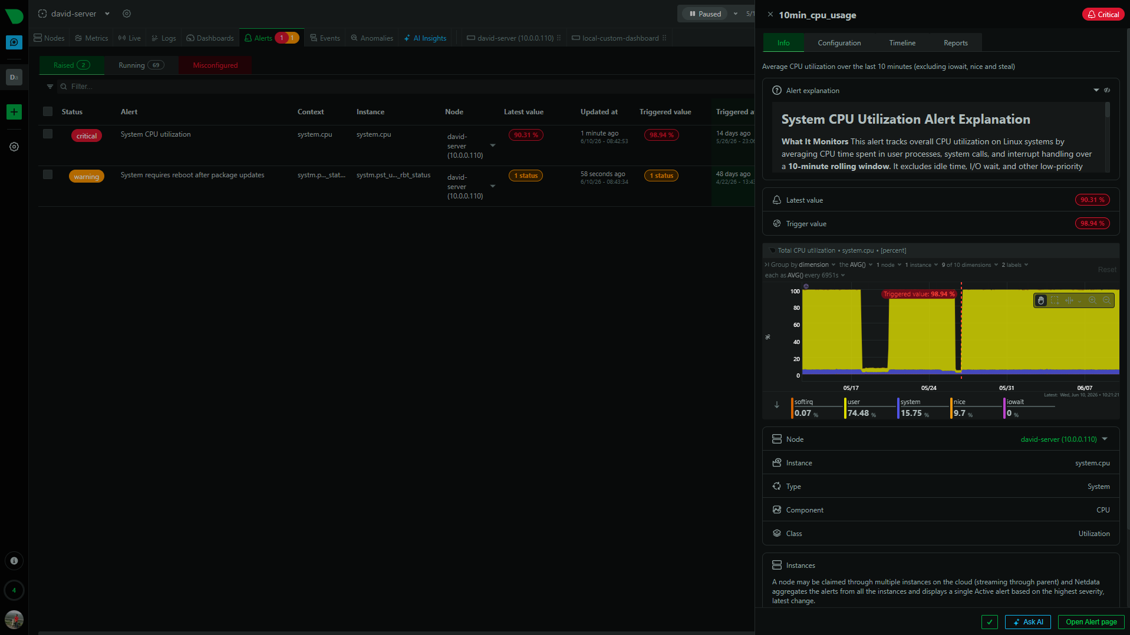
Task: Open the each as AVG() every 6951s dropdown
Action: 805,276
